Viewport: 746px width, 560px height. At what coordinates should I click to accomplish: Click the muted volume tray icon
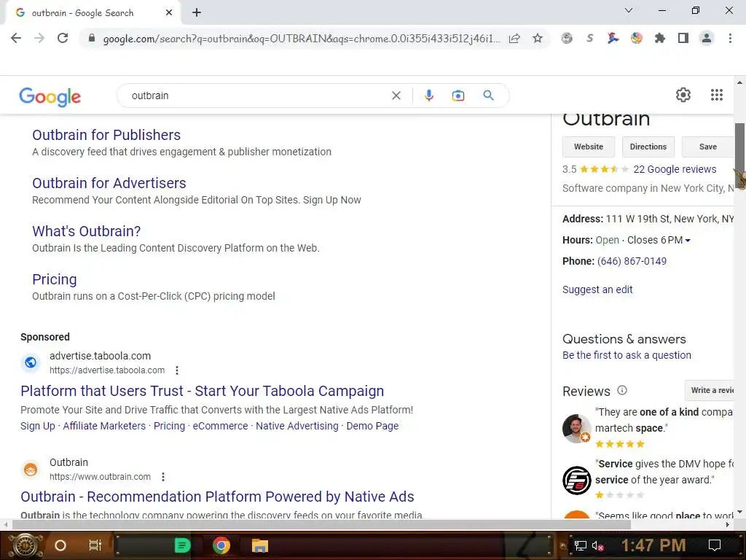click(597, 545)
